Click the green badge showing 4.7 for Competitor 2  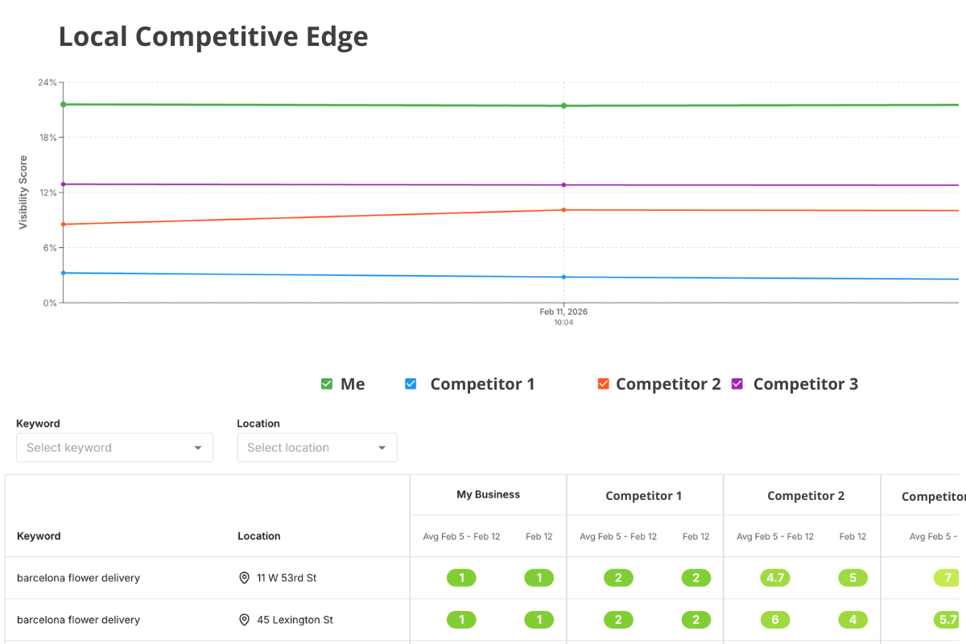(774, 577)
